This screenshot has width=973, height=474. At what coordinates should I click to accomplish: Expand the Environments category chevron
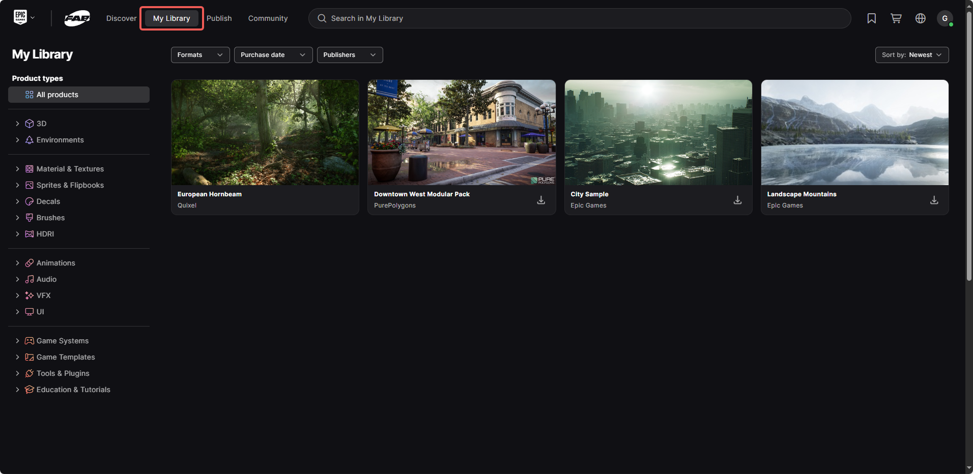pos(17,140)
